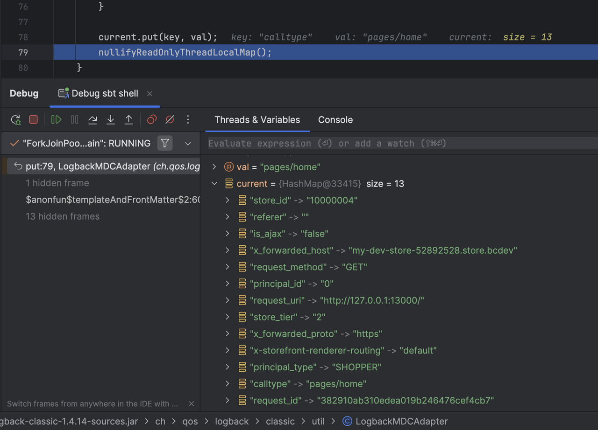Expand the "store_tier" entry
Screen dimensions: 598x430
[x=228, y=317]
